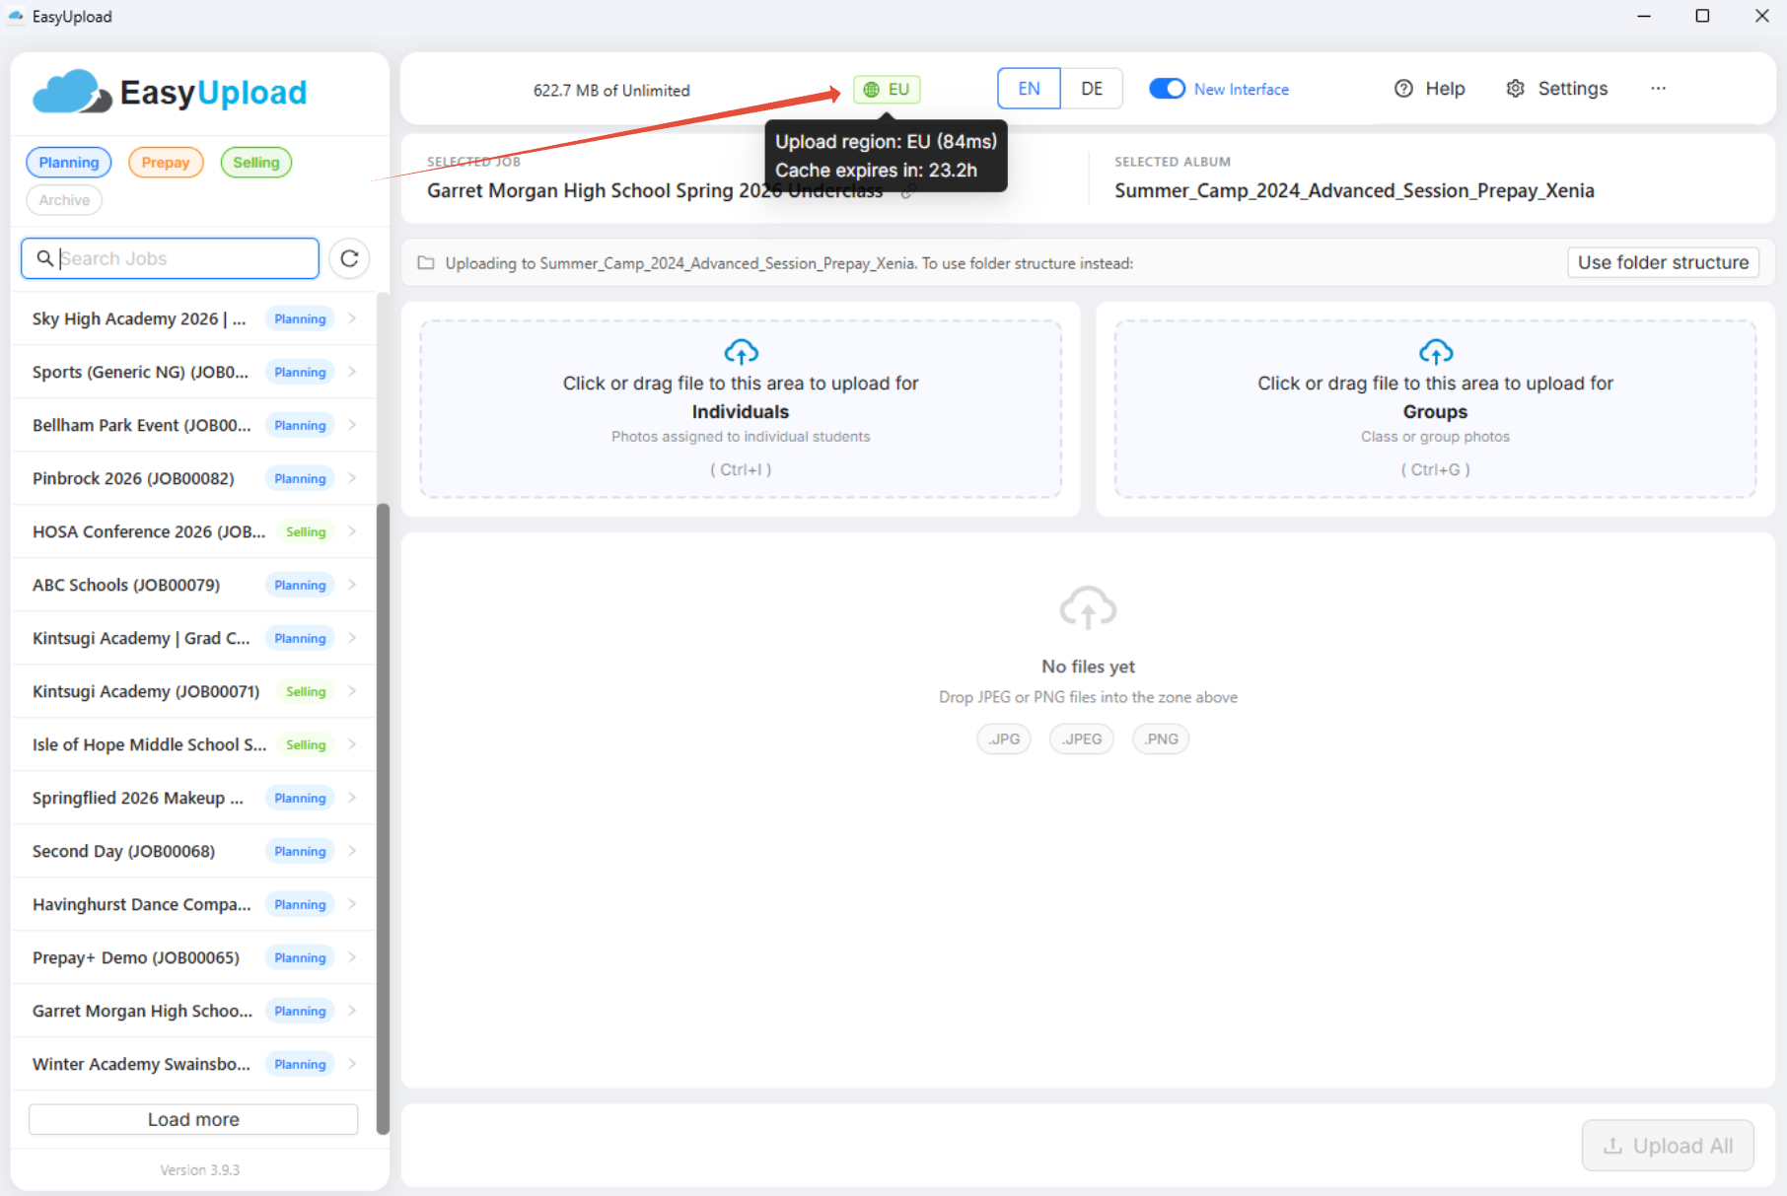Open Settings via the gear icon

[x=1516, y=89]
